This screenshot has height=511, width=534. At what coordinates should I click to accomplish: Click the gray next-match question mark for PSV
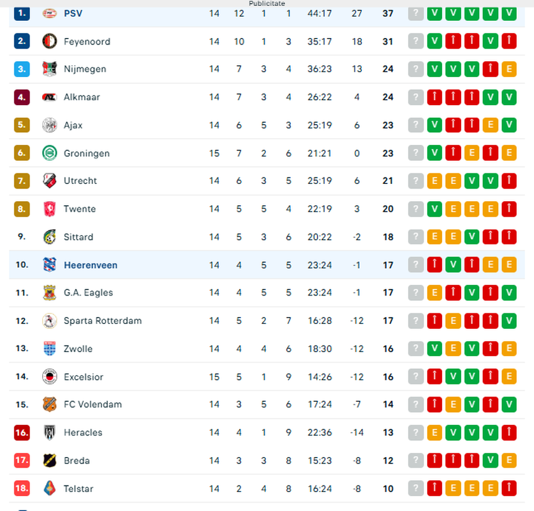coord(417,13)
